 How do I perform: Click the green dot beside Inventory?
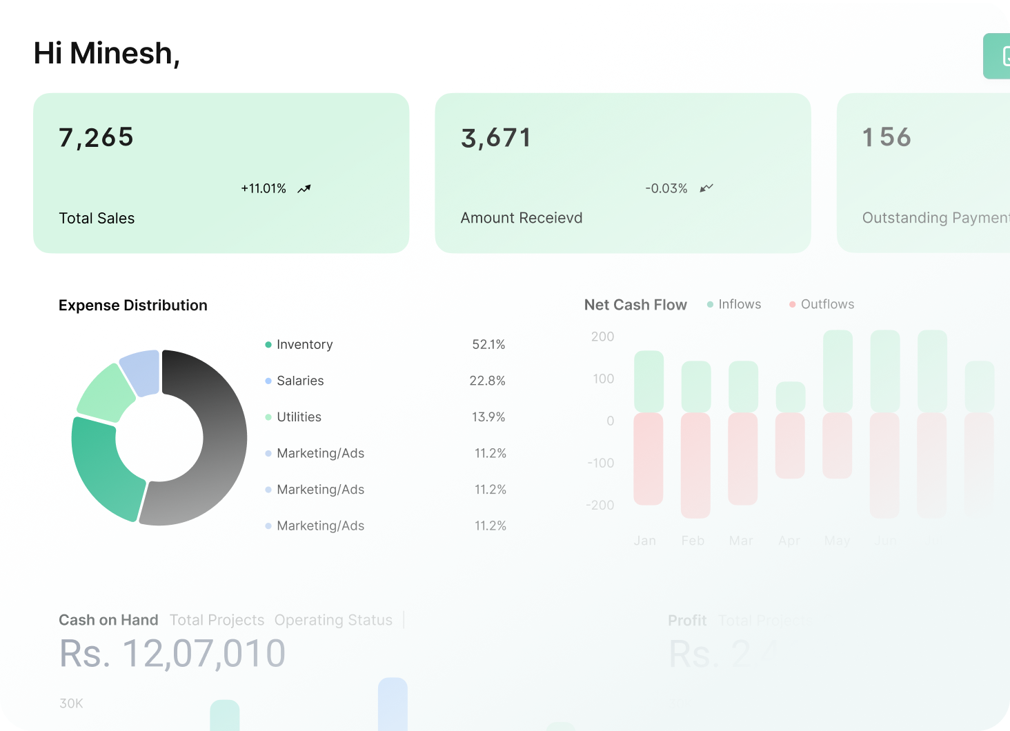268,345
